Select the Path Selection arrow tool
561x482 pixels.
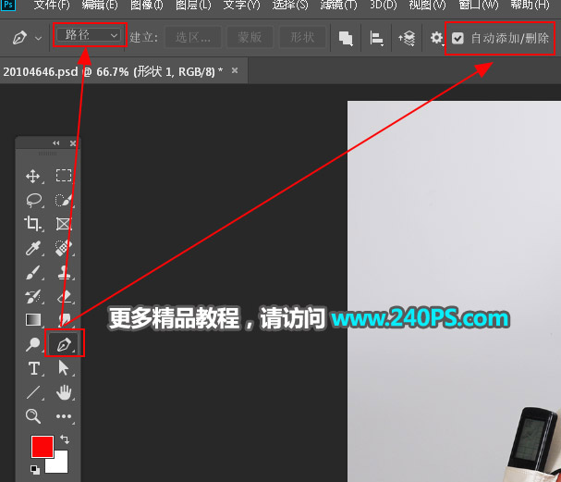(64, 368)
